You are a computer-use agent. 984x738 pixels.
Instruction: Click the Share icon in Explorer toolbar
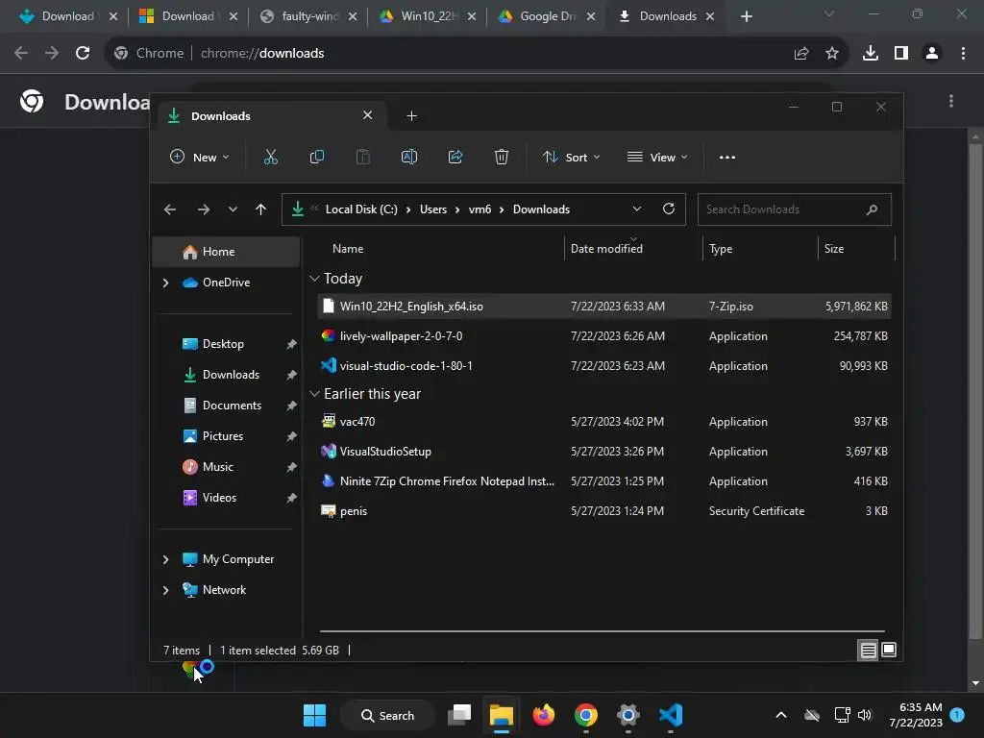(x=455, y=157)
